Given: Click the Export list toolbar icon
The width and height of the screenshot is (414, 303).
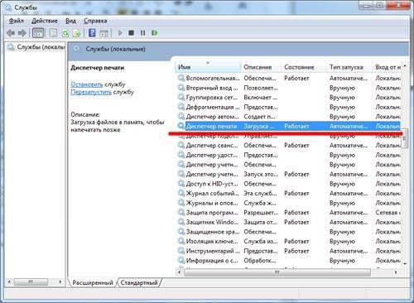Looking at the screenshot, I should click(77, 33).
